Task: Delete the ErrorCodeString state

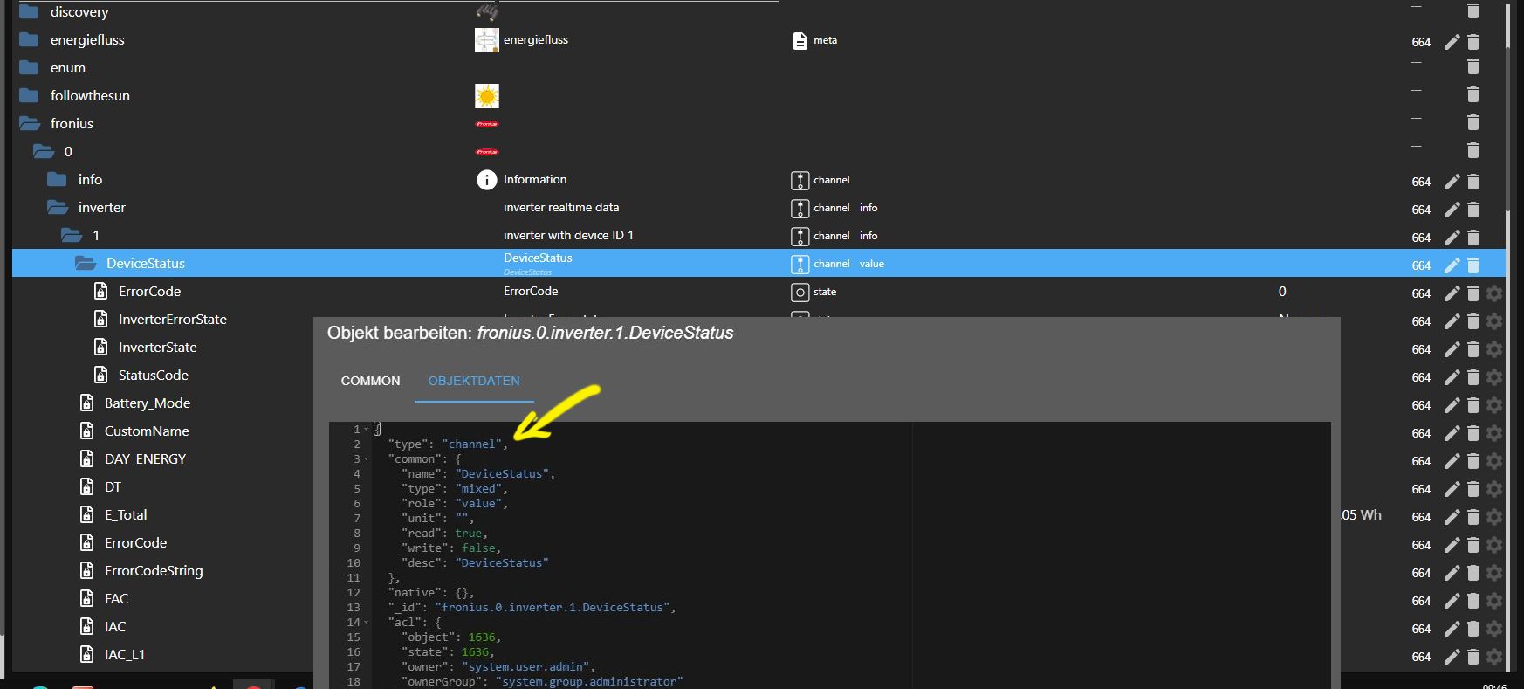Action: click(x=1473, y=573)
